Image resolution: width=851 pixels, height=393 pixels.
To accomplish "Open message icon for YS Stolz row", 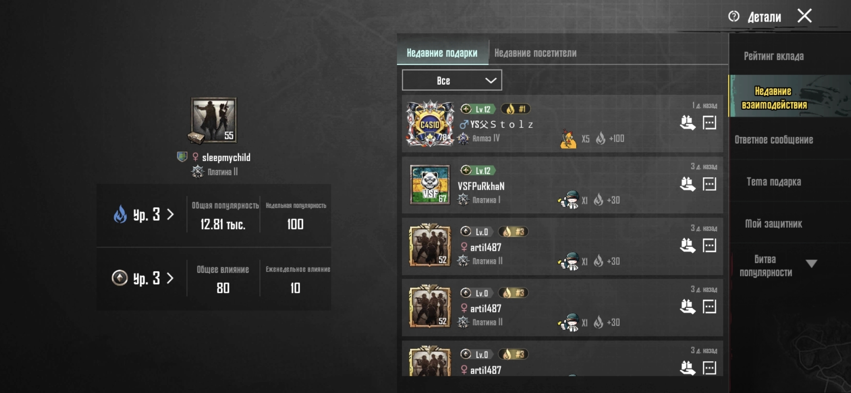I will click(x=709, y=123).
